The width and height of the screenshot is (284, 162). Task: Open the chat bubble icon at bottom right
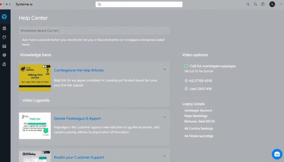pyautogui.click(x=277, y=154)
